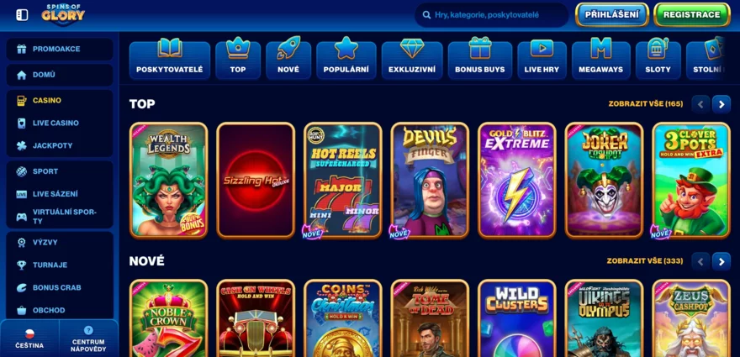Select the Megaways M icon category
Screen dimensions: 740x357
click(x=600, y=59)
